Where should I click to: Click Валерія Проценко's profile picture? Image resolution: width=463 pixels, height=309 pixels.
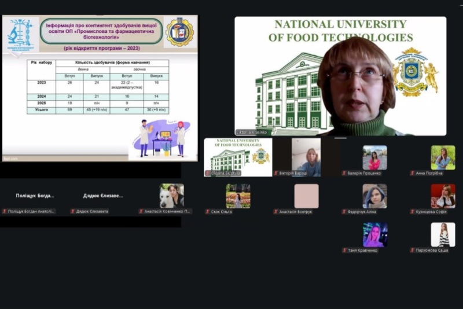(x=374, y=157)
